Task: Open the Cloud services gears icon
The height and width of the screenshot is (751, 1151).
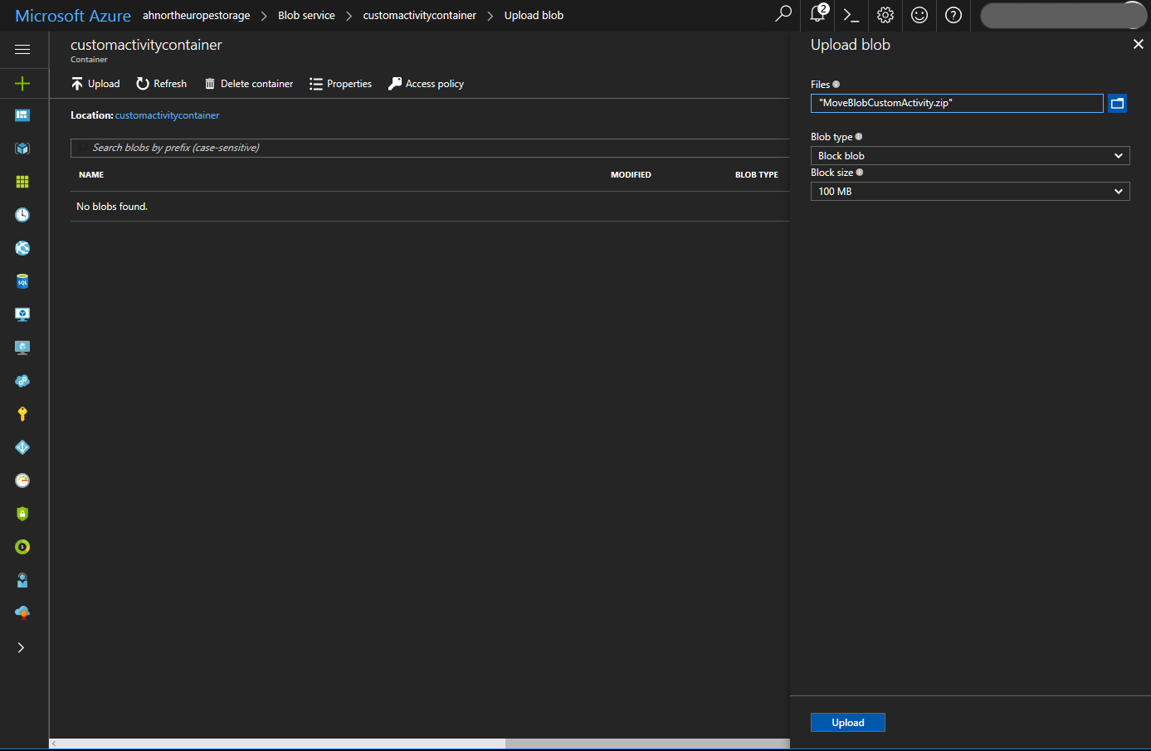Action: point(22,381)
